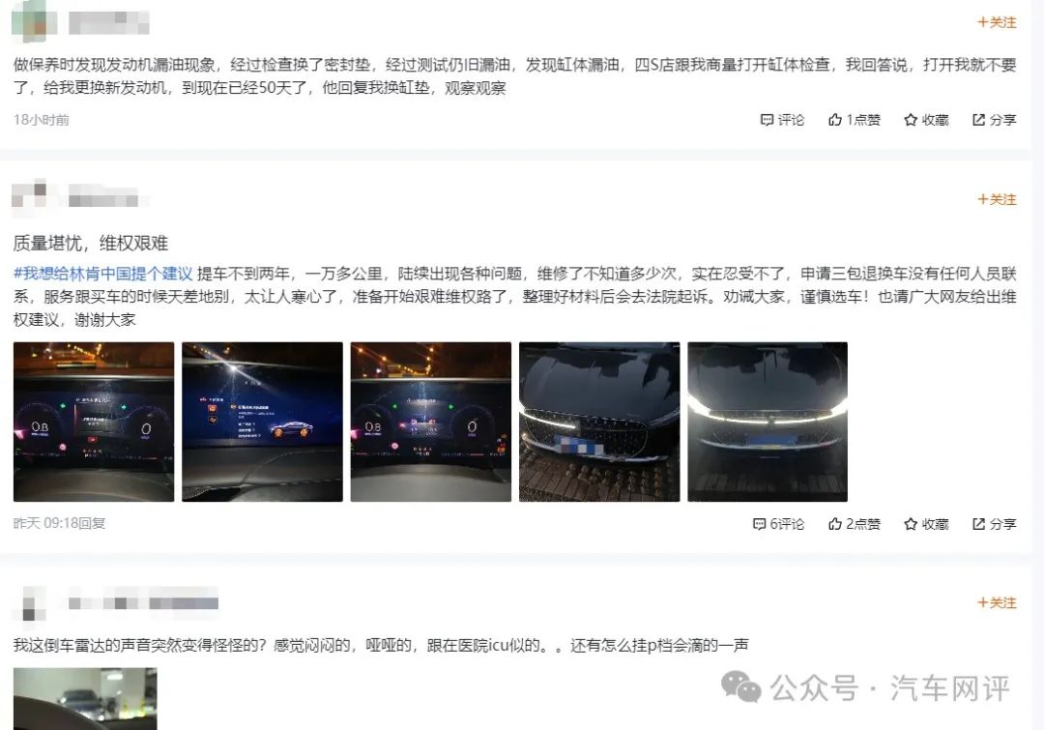1044x730 pixels.
Task: Open comments on the engine oil leak post
Action: pos(782,120)
